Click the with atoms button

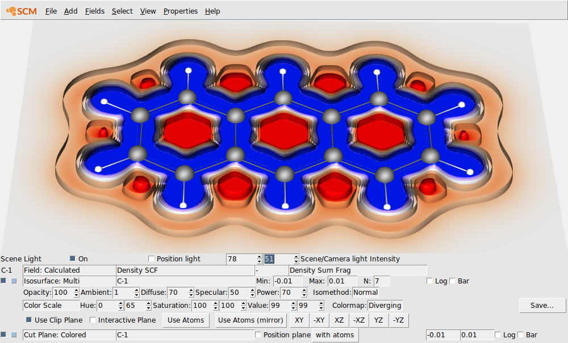point(335,335)
